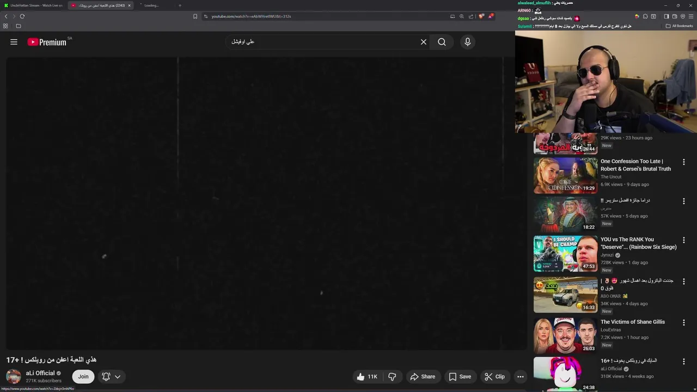Click the colorful extension icon in toolbar
Viewport: 697px width, 392px height.
[637, 16]
